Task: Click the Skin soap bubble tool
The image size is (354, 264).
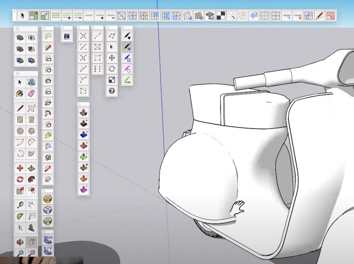Action: pos(48,240)
